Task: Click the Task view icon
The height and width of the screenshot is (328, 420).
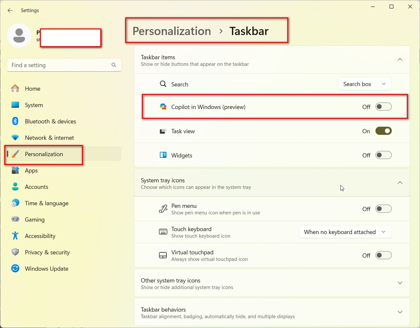Action: click(x=163, y=131)
